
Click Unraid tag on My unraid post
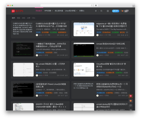pos(39,73)
